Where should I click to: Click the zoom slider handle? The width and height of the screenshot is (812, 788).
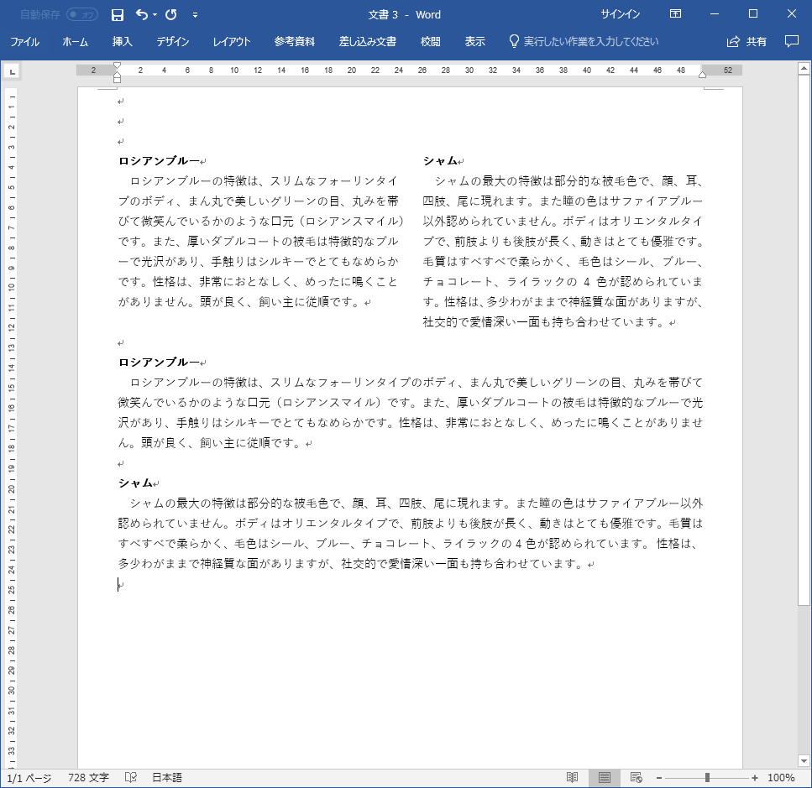tap(707, 778)
